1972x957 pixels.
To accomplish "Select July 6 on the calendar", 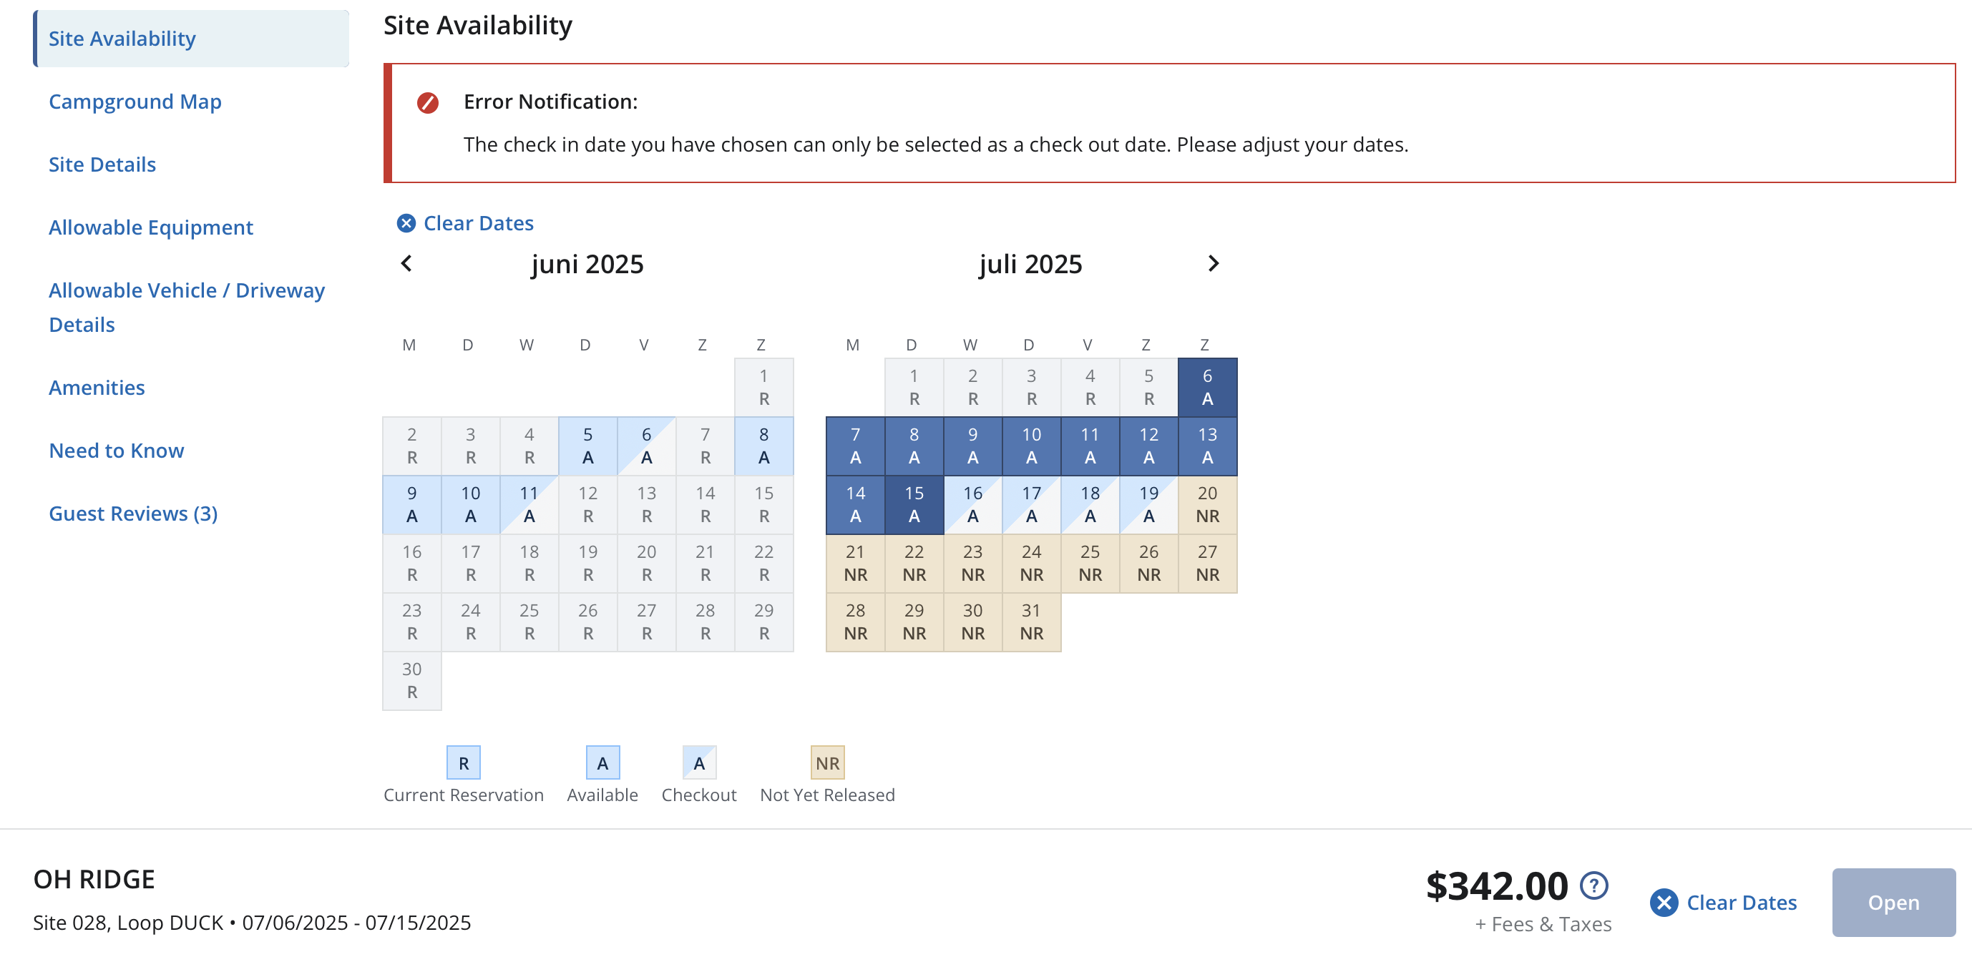I will point(1206,387).
